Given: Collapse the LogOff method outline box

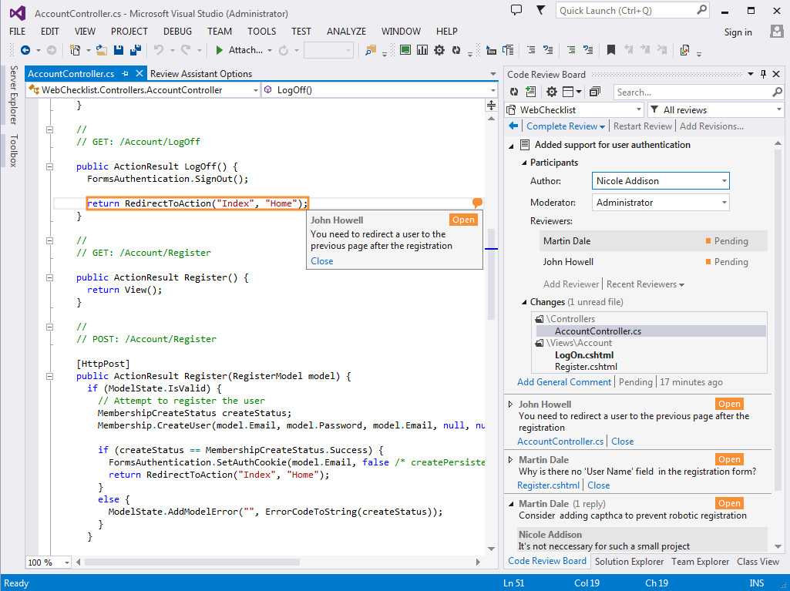Looking at the screenshot, I should [49, 166].
